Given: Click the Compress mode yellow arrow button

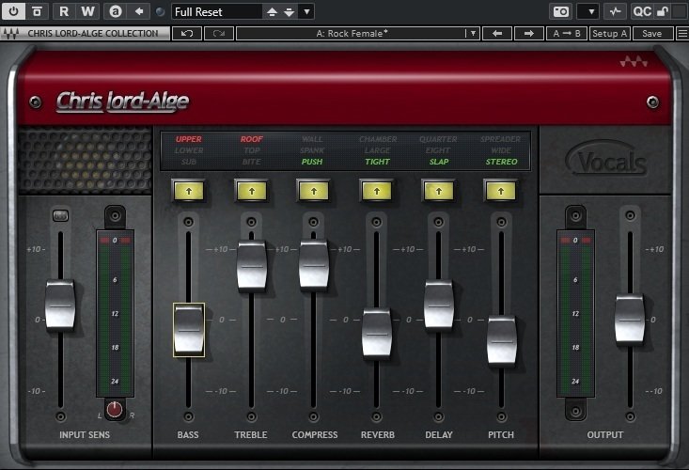Looking at the screenshot, I should click(314, 191).
